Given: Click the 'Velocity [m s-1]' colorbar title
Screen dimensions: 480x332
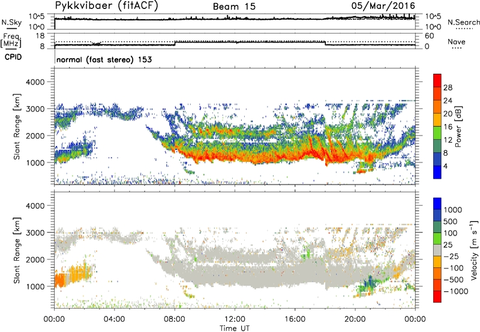Looking at the screenshot, I should tap(474, 250).
